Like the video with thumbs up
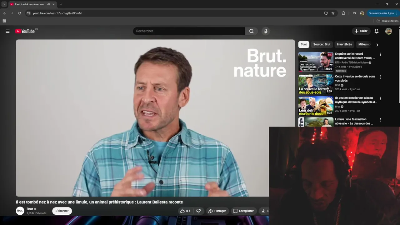Image resolution: width=400 pixels, height=225 pixels. tap(185, 211)
